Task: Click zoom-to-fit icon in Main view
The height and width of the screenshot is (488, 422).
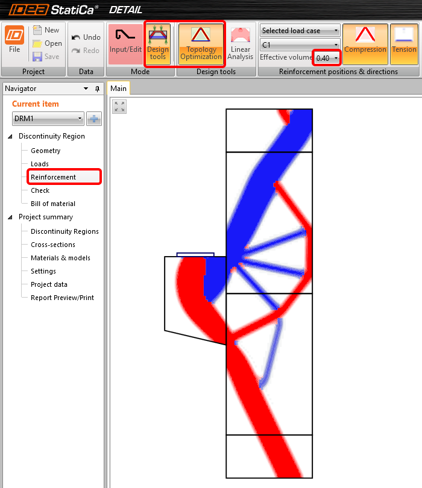Action: (119, 107)
